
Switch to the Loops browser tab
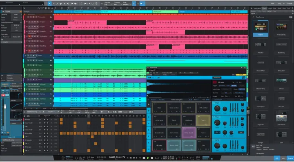click(270, 8)
